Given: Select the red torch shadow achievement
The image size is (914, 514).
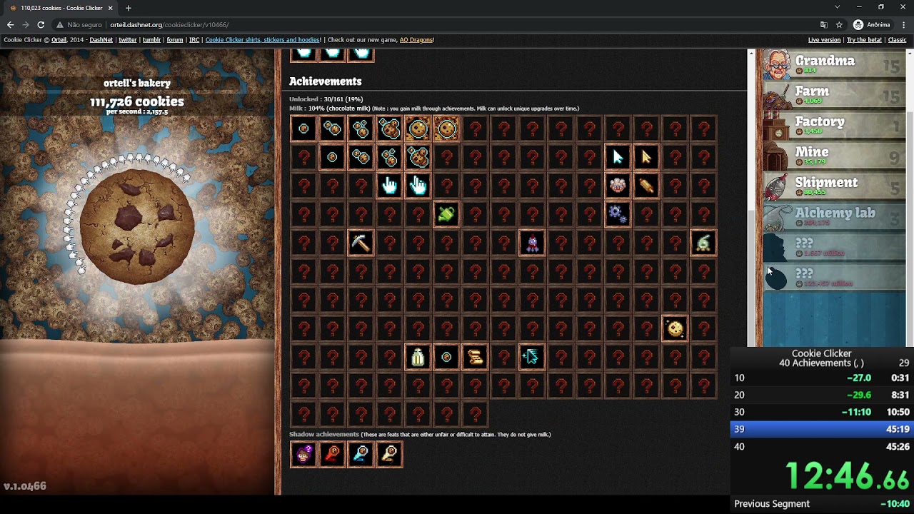Looking at the screenshot, I should point(332,454).
